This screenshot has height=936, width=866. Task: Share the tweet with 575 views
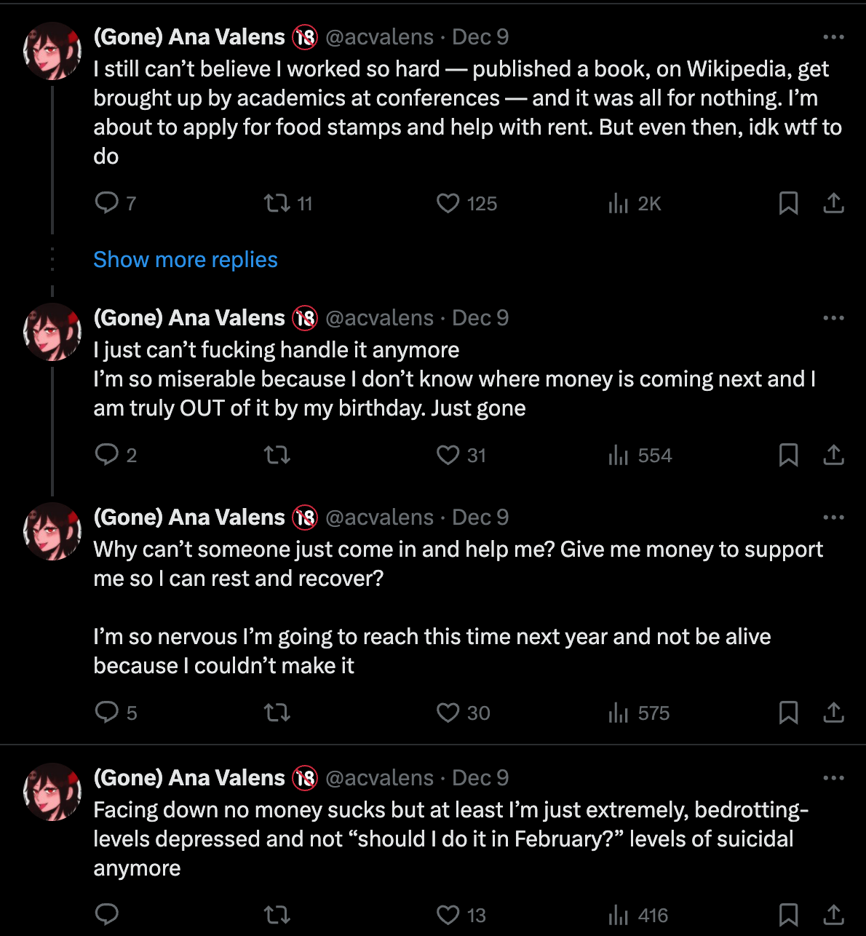(833, 713)
